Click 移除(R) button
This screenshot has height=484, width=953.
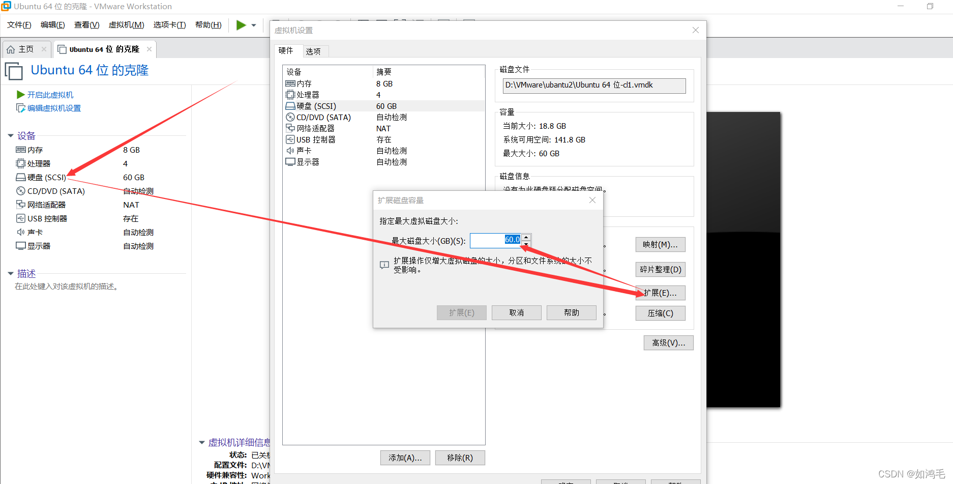[x=460, y=458]
